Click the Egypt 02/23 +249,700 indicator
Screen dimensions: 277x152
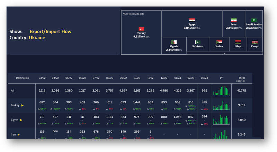(191, 121)
